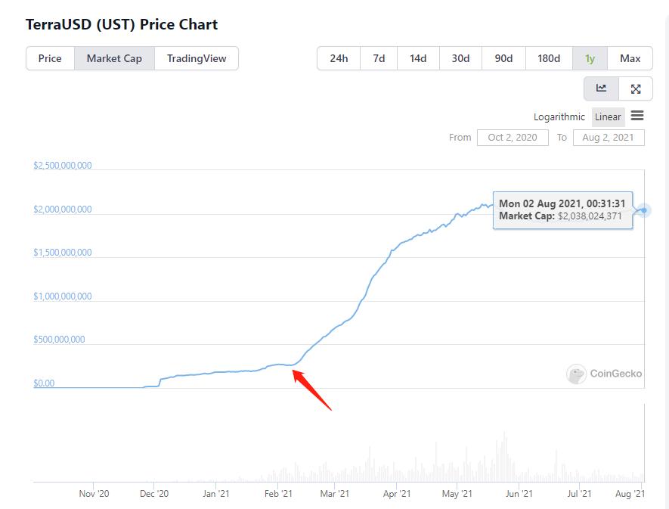This screenshot has height=509, width=669.
Task: Choose the 30d time range
Action: click(x=461, y=58)
